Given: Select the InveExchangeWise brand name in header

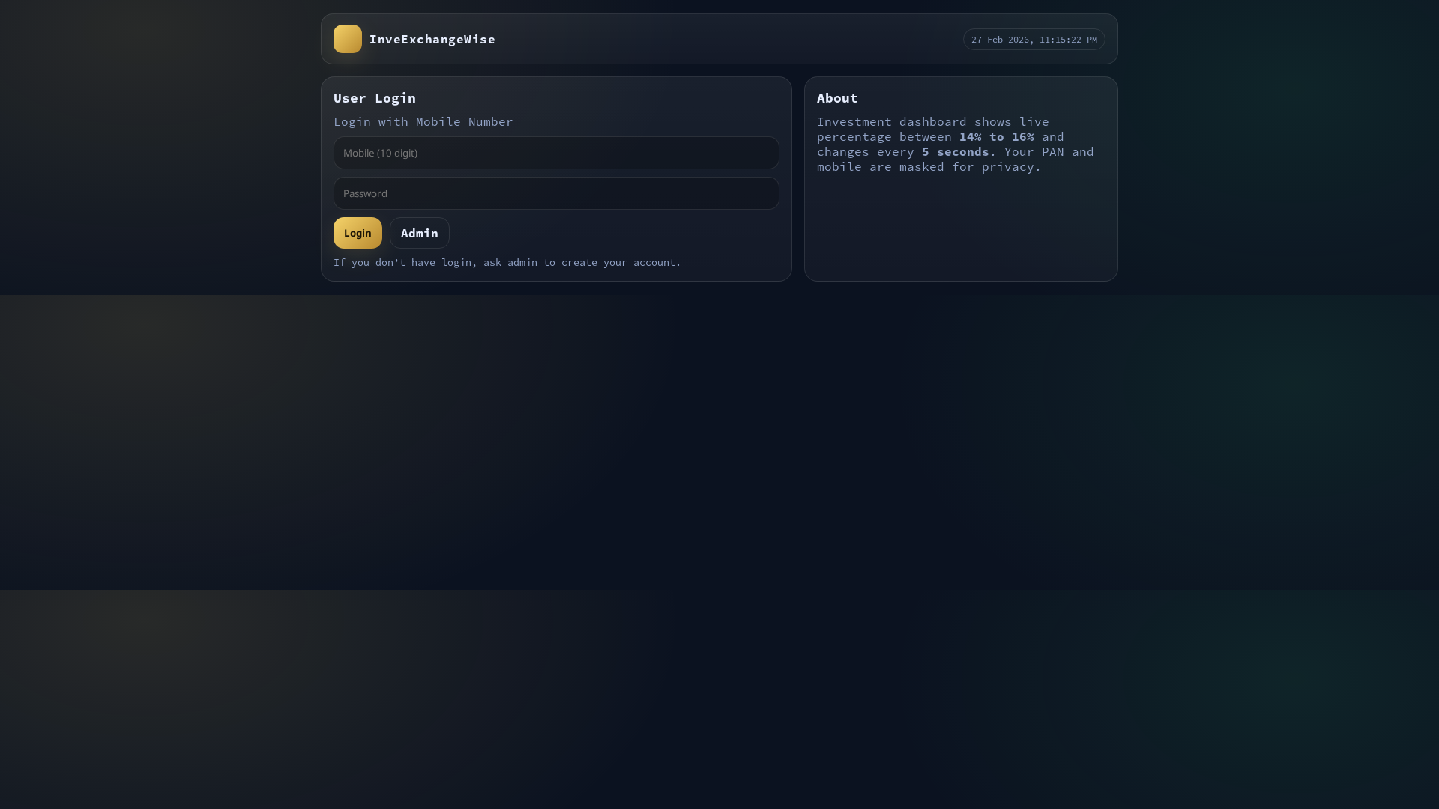Looking at the screenshot, I should click(432, 39).
